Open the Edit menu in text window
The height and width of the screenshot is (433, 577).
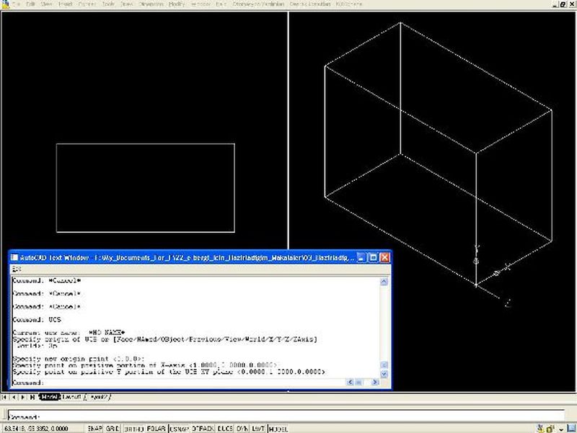click(16, 268)
